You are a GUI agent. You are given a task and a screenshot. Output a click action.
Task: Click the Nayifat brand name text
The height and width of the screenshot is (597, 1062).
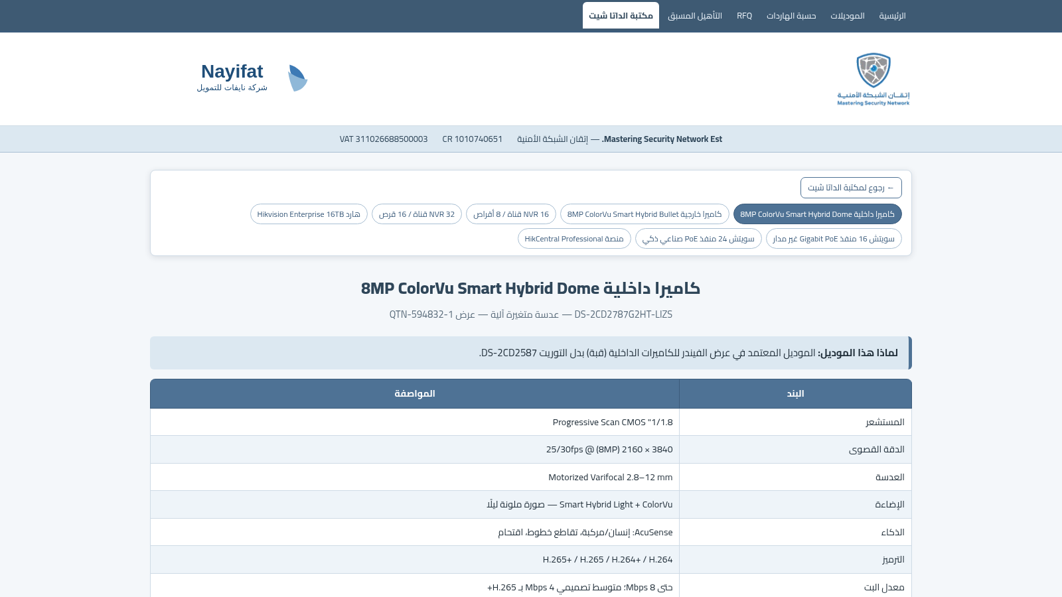coord(232,72)
